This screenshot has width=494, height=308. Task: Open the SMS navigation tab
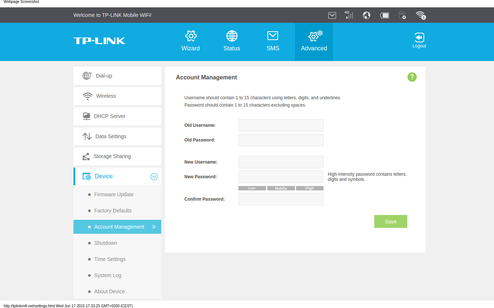pyautogui.click(x=273, y=41)
